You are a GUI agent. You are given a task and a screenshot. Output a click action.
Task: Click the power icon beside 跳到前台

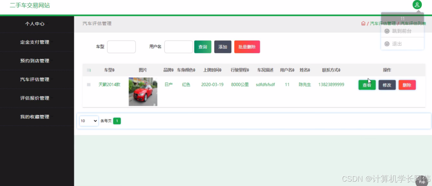(x=387, y=31)
